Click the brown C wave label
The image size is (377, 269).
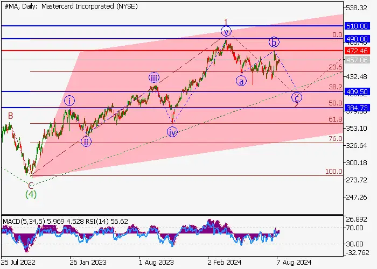[x=31, y=186]
